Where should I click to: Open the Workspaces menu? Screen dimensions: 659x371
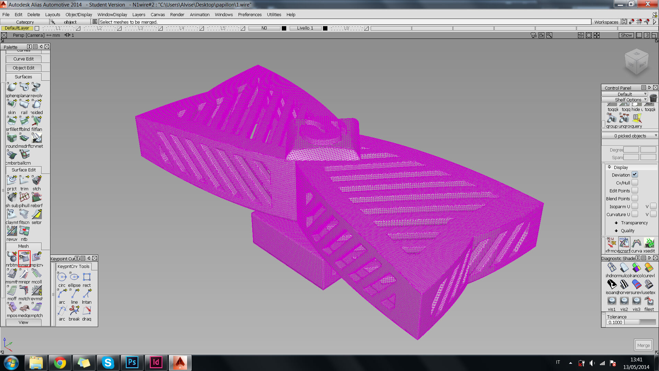606,22
